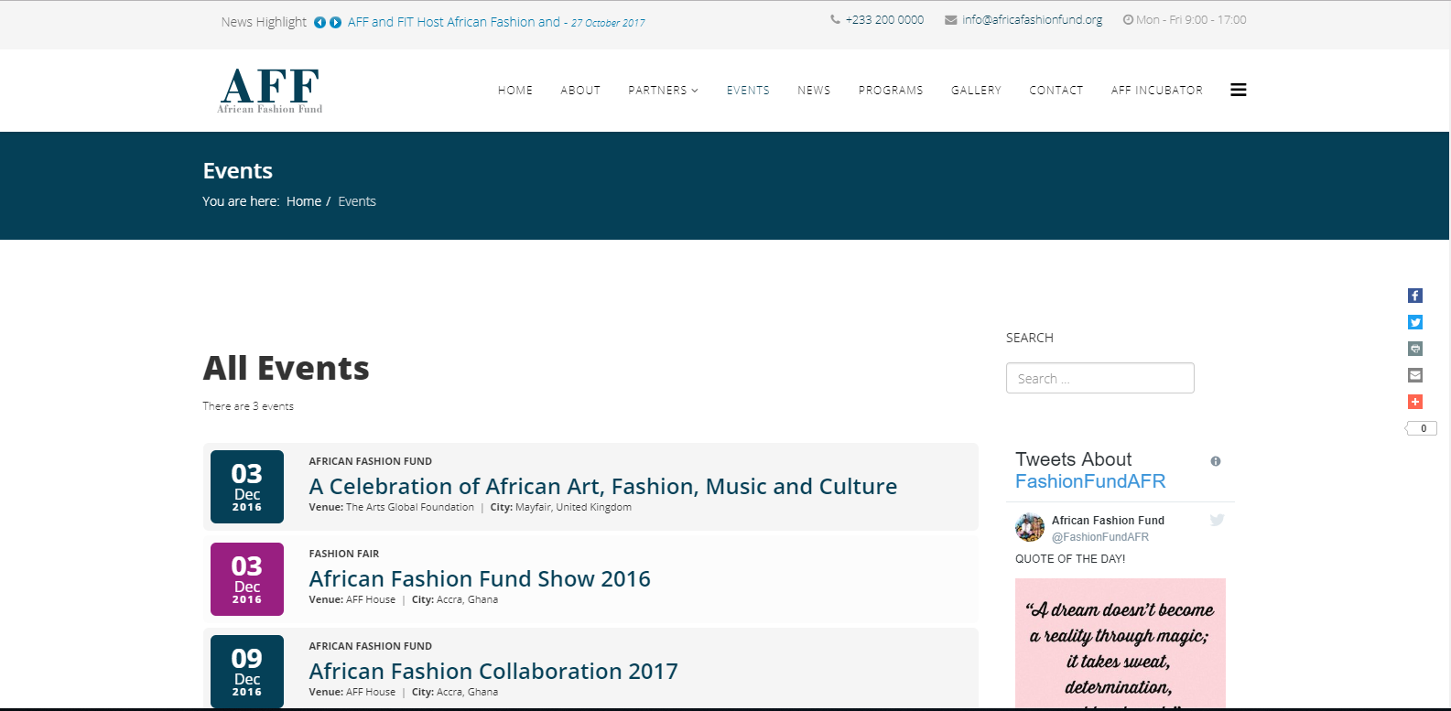1451x711 pixels.
Task: Open the quote of the day image
Action: click(x=1121, y=644)
